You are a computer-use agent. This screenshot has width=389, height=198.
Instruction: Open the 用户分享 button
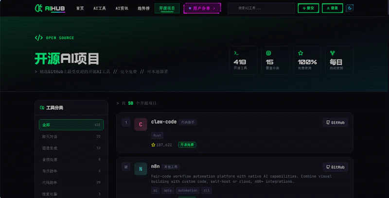point(202,8)
